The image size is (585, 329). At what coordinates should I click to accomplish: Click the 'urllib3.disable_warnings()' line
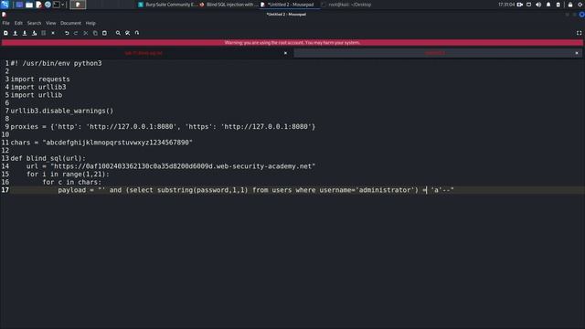(61, 111)
